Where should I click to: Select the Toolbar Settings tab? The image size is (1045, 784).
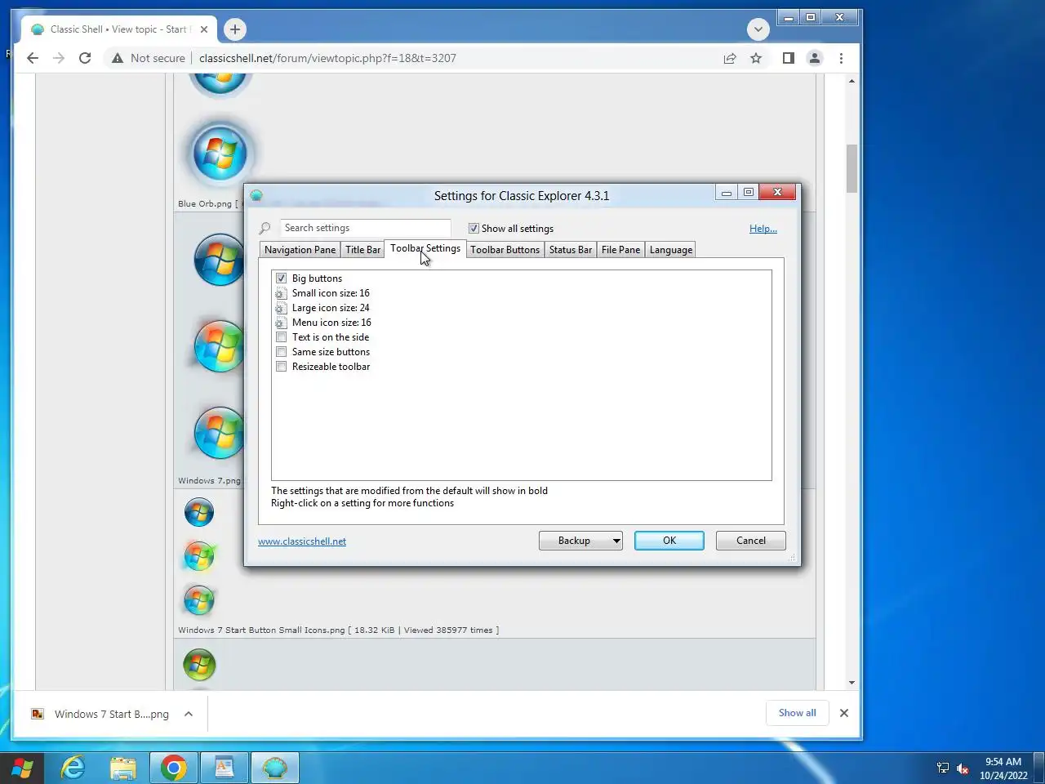(425, 248)
